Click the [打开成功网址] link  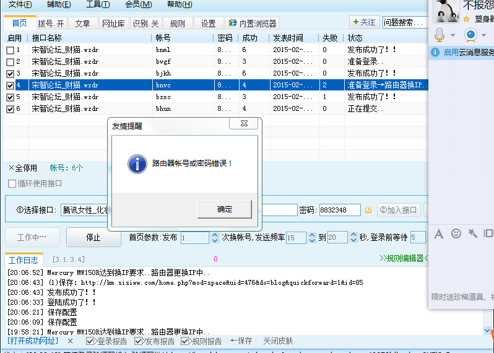(x=33, y=341)
